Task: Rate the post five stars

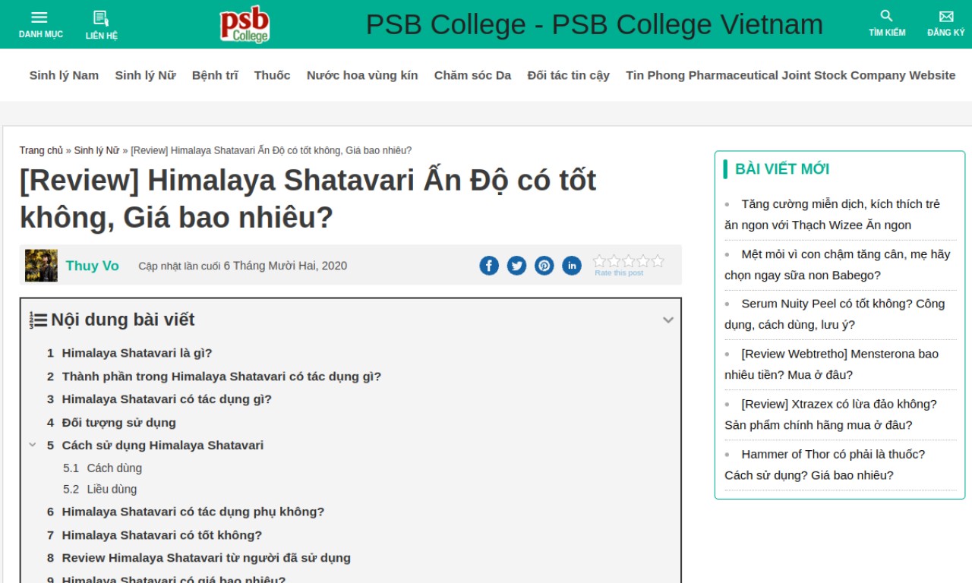Action: click(x=658, y=261)
